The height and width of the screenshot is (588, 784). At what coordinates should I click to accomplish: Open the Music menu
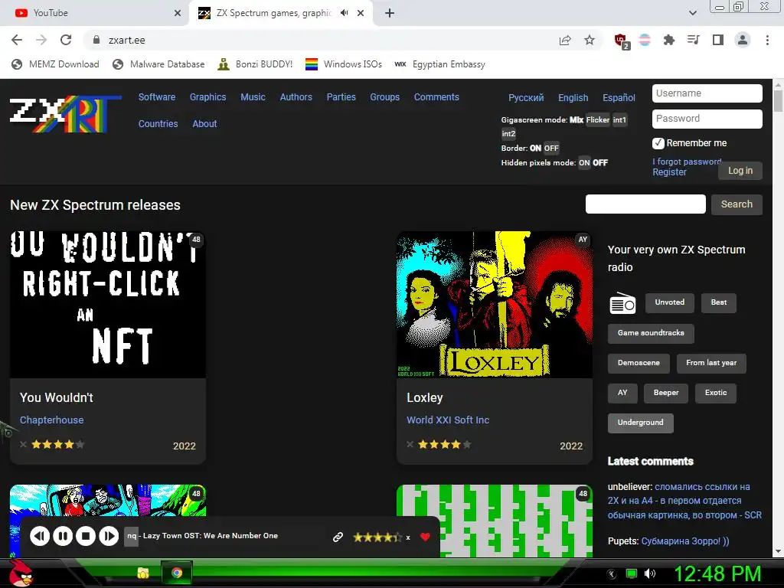point(253,97)
